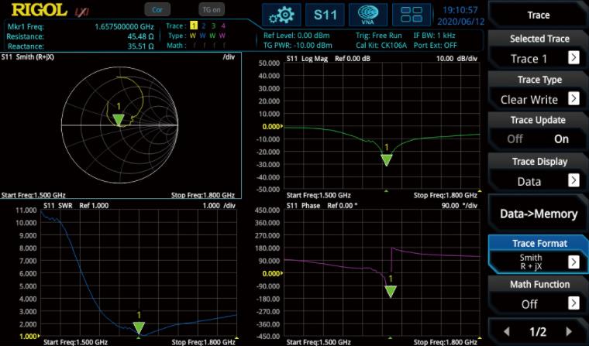This screenshot has height=349, width=589.
Task: Select trace number 4 in the header
Action: 223,26
